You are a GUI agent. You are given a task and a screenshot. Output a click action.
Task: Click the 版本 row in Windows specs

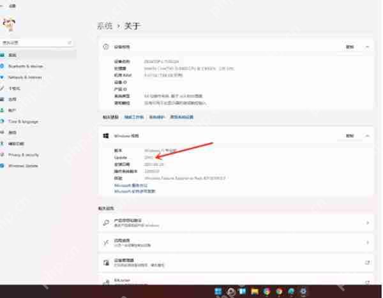coord(146,151)
